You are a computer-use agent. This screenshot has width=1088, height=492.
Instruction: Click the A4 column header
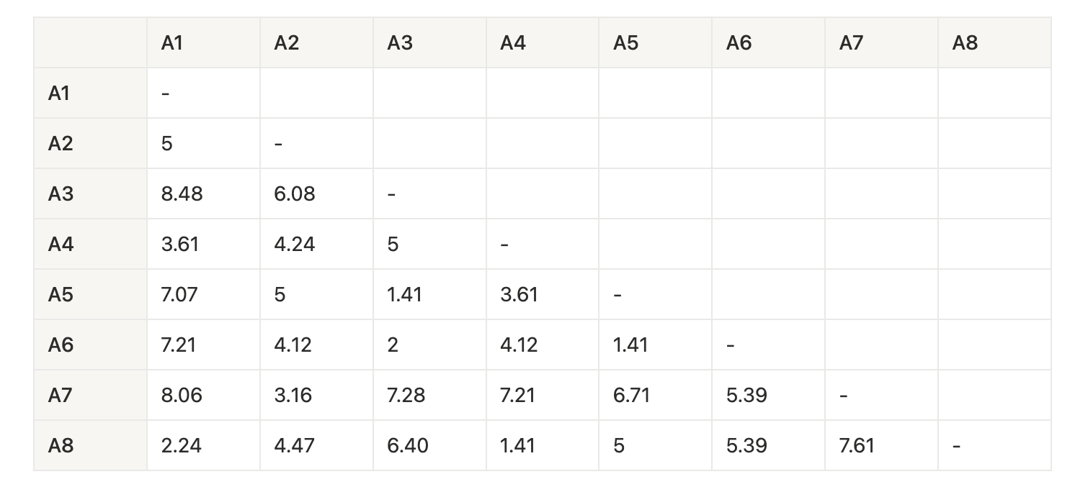click(513, 43)
